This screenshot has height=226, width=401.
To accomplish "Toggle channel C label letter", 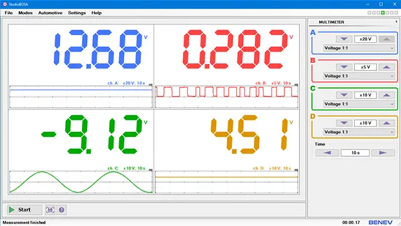I will 313,89.
